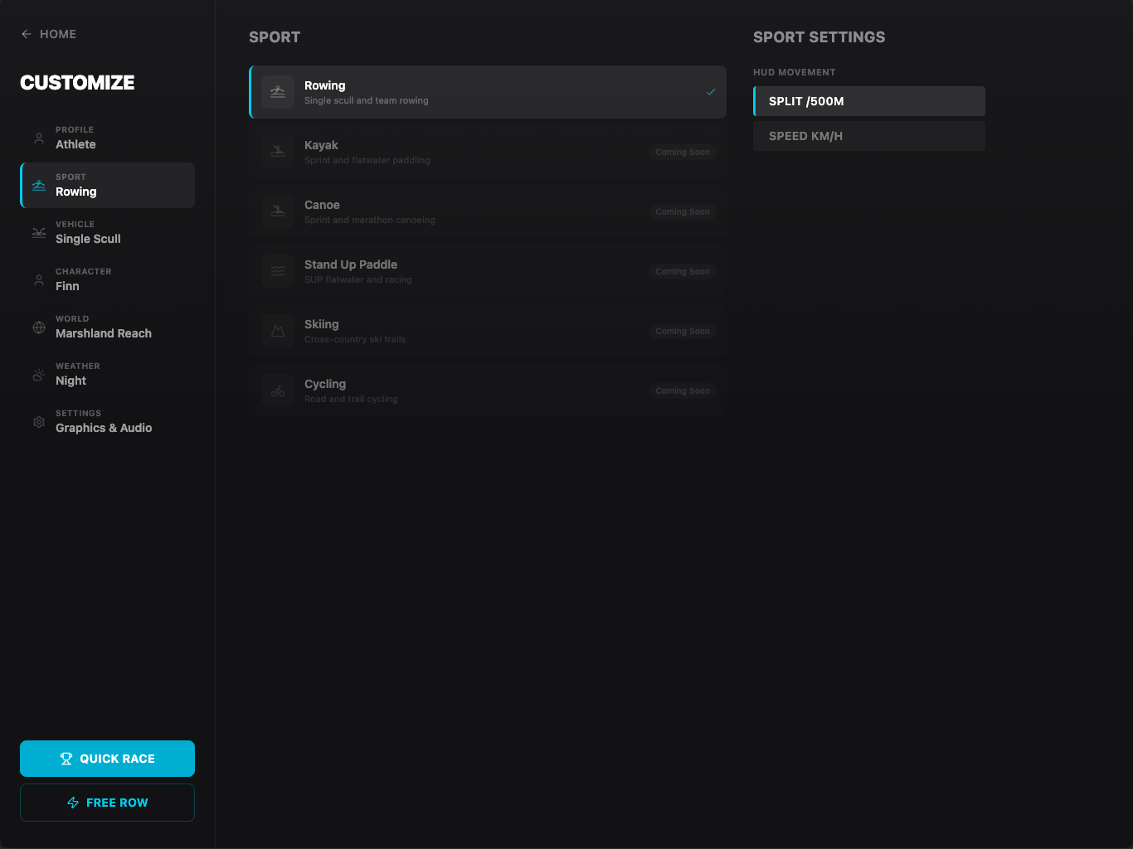Select SPLIT /500M HUD movement option
1133x849 pixels.
tap(869, 101)
